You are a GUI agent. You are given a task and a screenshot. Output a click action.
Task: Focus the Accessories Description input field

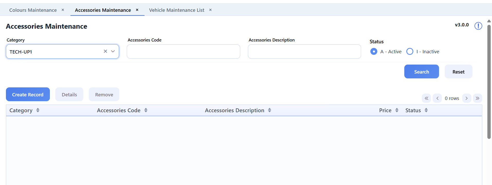click(x=304, y=52)
